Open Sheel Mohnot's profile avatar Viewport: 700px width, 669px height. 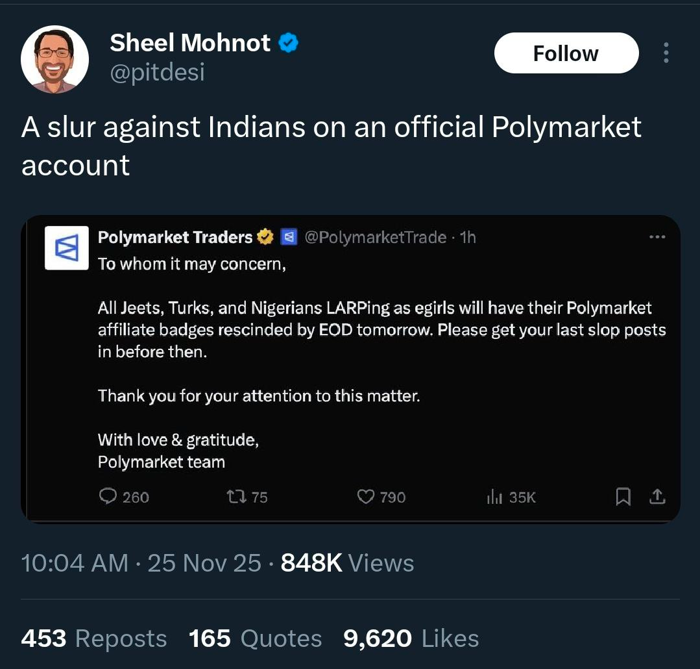coord(54,59)
